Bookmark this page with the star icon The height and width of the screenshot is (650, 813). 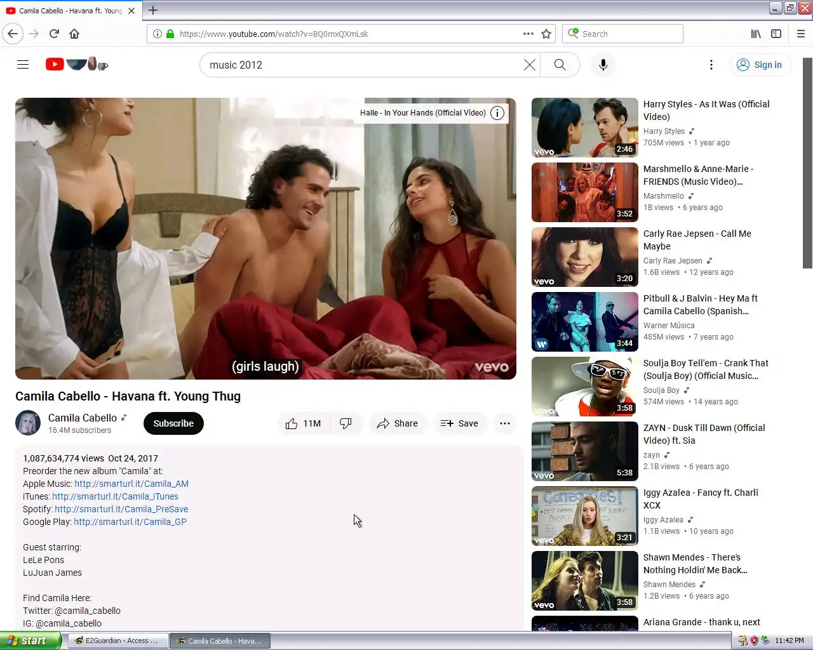(x=546, y=34)
